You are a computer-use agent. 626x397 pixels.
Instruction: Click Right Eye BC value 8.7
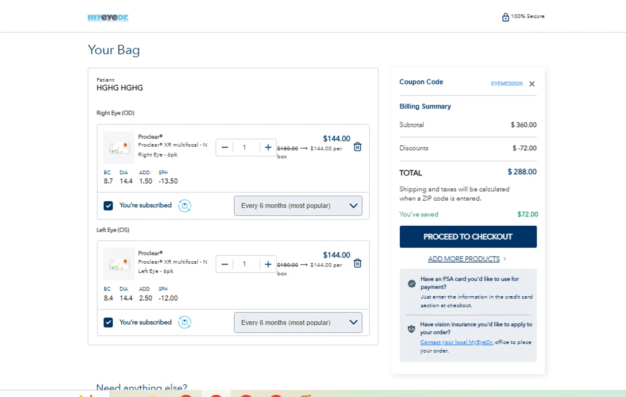[108, 181]
